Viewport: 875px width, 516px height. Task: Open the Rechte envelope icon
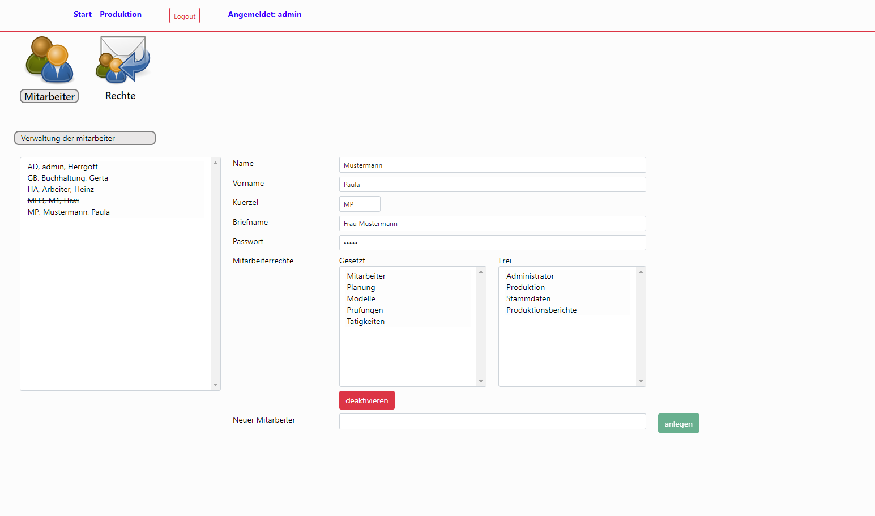tap(123, 59)
